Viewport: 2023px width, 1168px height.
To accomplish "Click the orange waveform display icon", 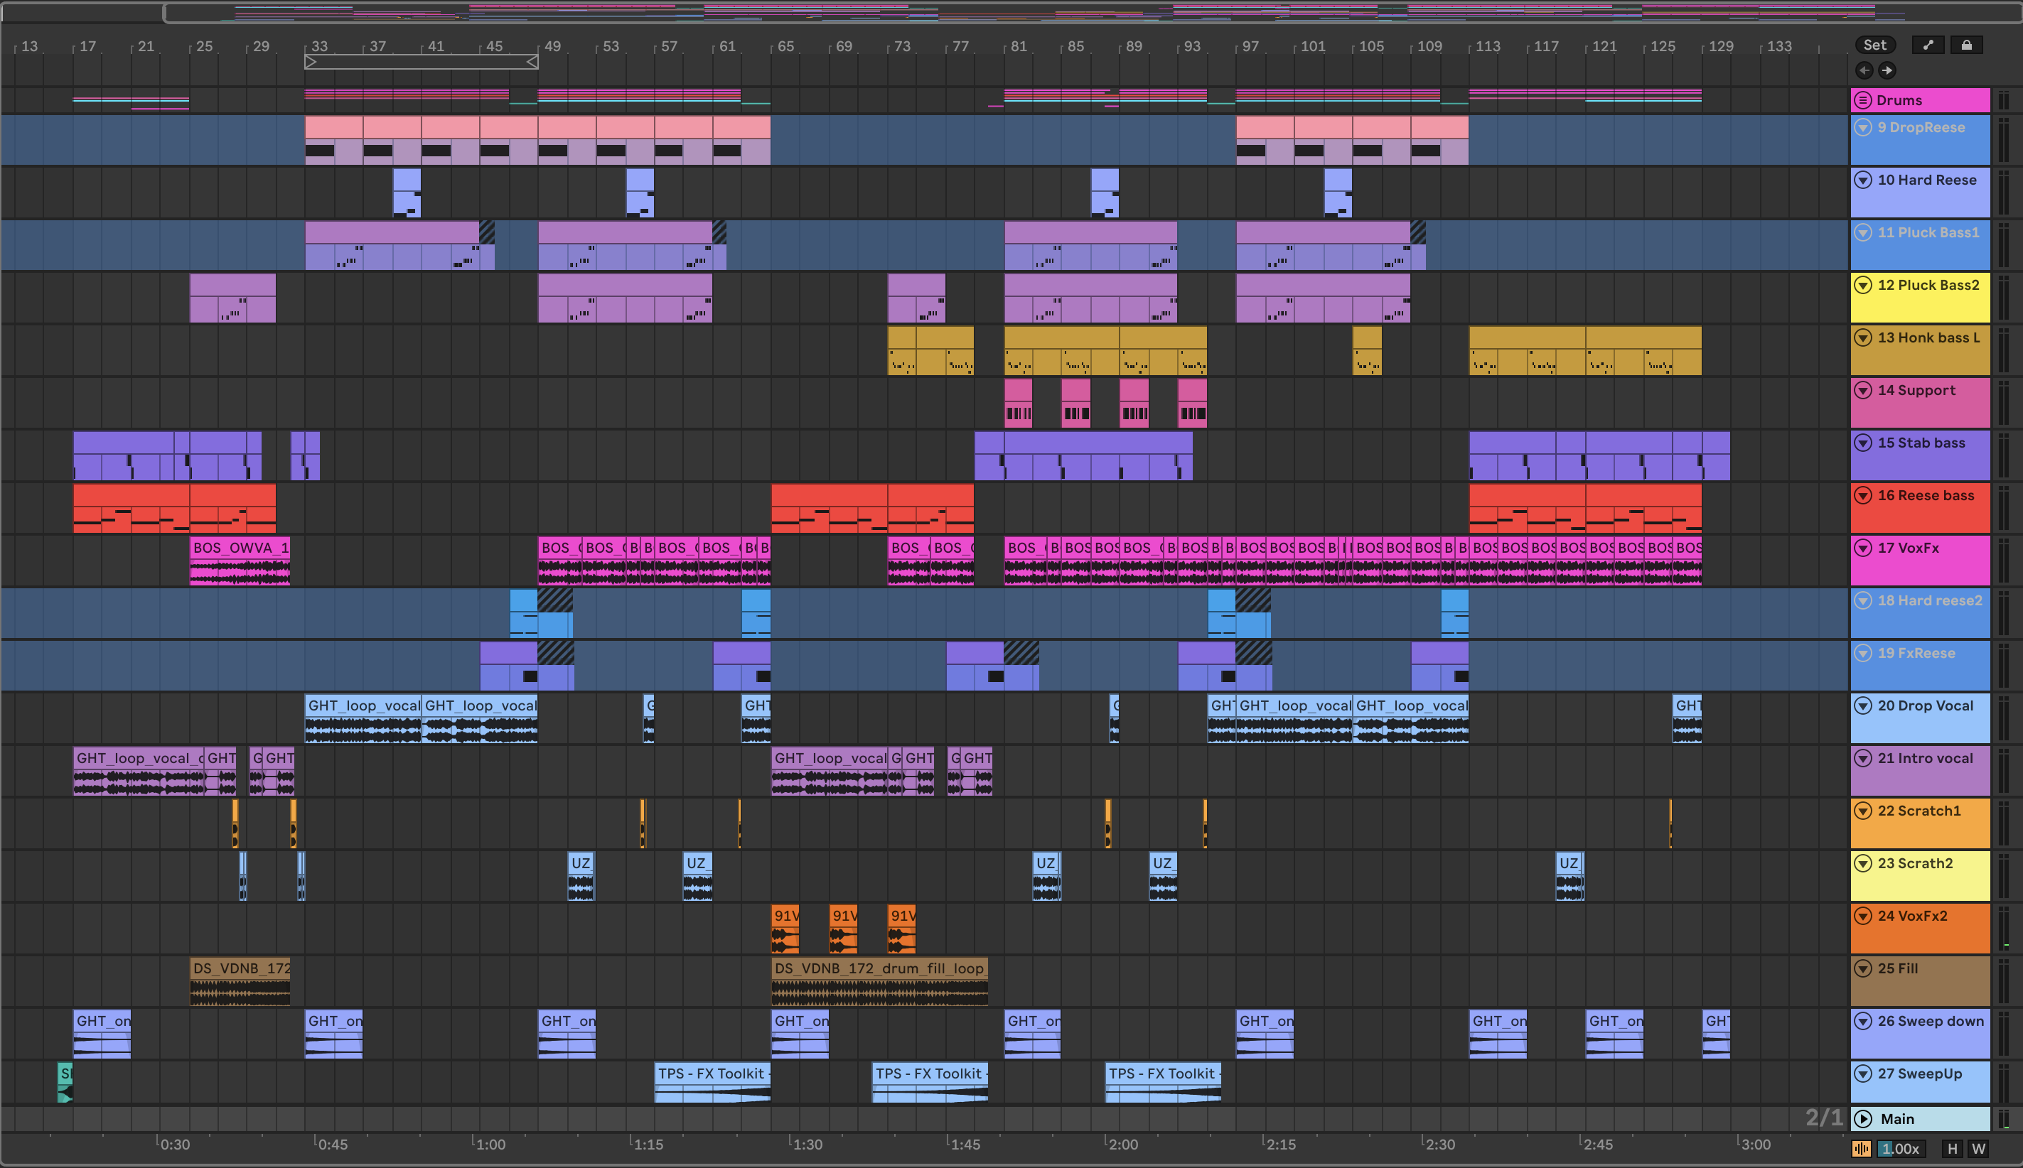I will pos(1862,1149).
